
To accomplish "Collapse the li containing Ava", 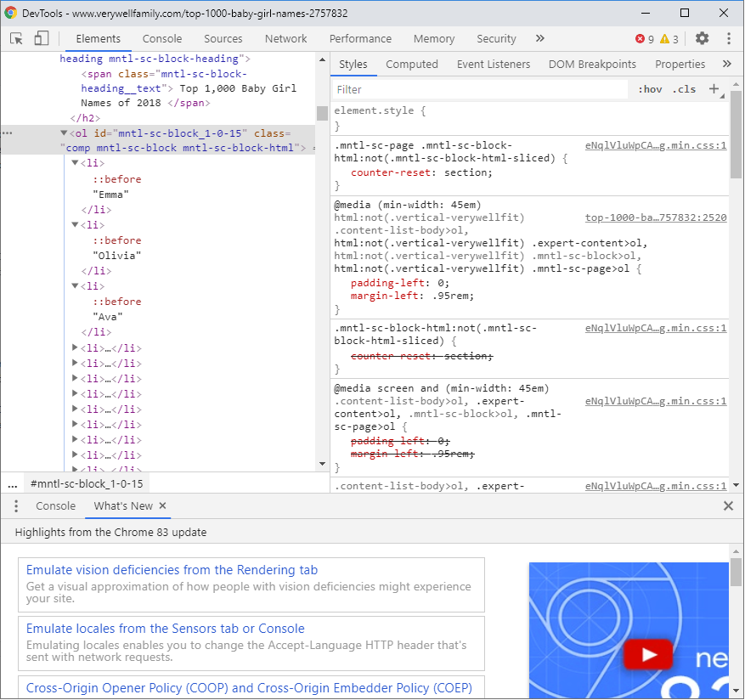I will click(75, 285).
